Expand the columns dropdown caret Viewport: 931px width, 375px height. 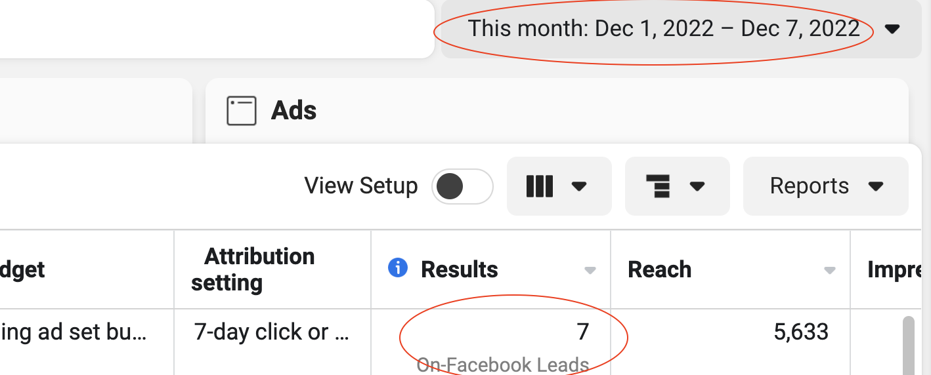pyautogui.click(x=578, y=186)
